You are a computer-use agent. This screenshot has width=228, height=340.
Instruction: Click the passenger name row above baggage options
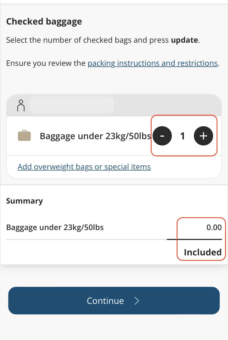click(x=72, y=105)
